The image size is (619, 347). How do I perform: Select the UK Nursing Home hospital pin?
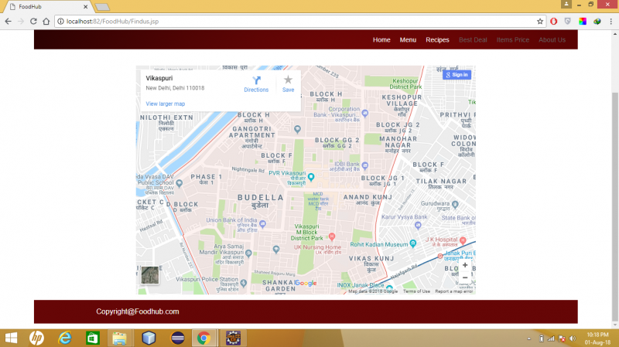[332, 236]
